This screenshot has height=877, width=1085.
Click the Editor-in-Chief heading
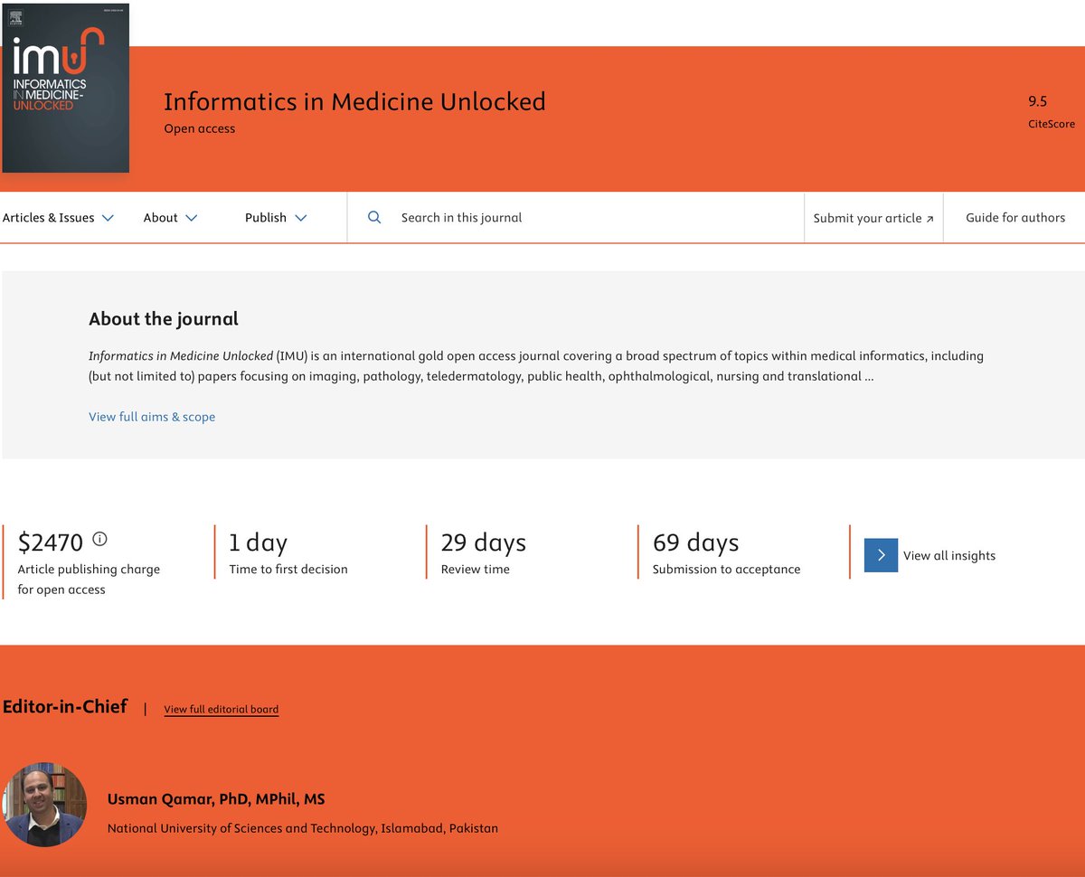click(x=65, y=707)
